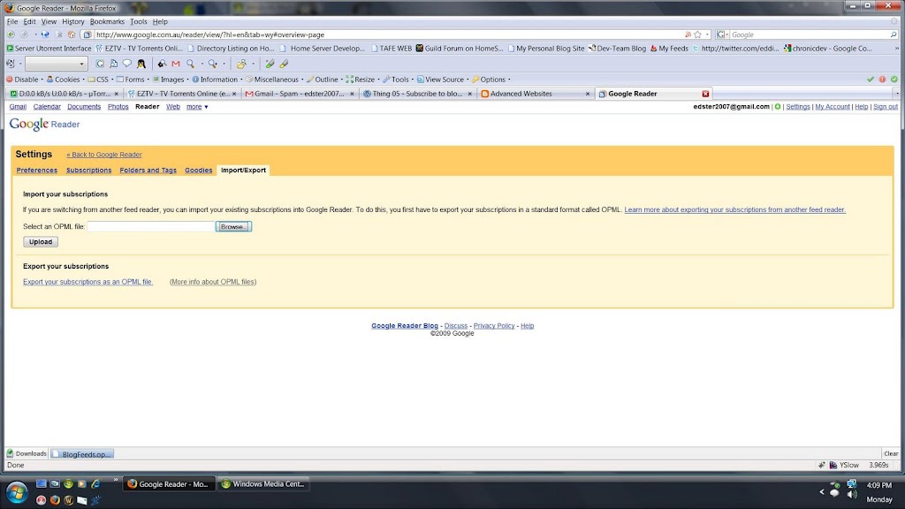
Task: Open the Windows Start orb
Action: click(x=18, y=492)
